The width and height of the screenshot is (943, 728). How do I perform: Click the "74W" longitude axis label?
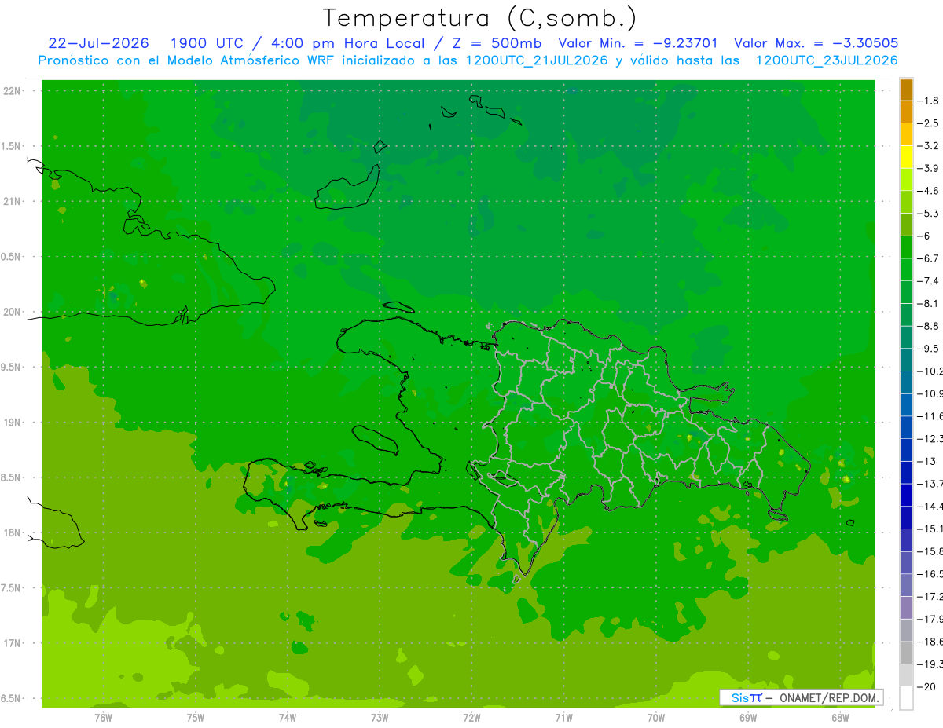point(287,718)
